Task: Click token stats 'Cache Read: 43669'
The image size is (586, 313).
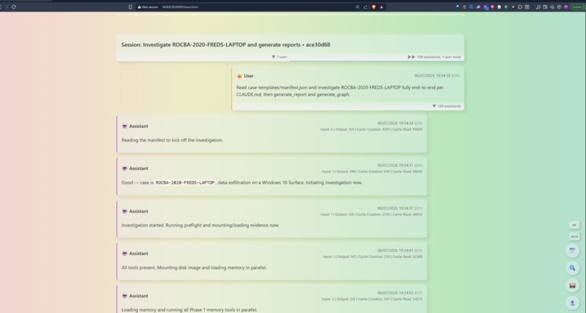Action: (407, 129)
